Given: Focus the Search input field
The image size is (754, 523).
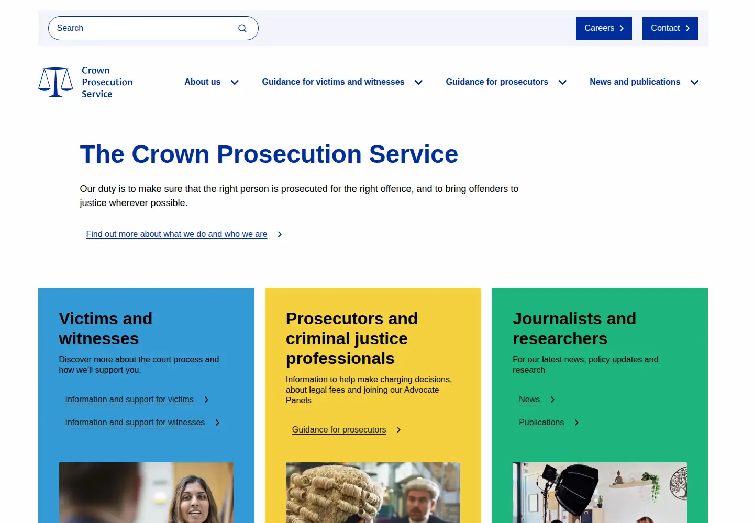Looking at the screenshot, I should pyautogui.click(x=153, y=28).
